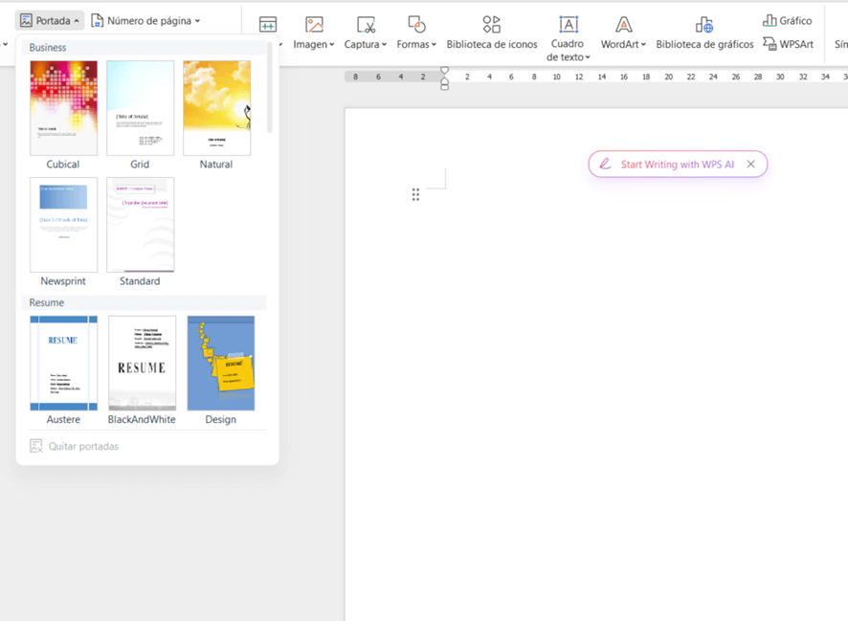Expand the WordArt dropdown arrow
Viewport: 848px width, 621px height.
tap(644, 45)
